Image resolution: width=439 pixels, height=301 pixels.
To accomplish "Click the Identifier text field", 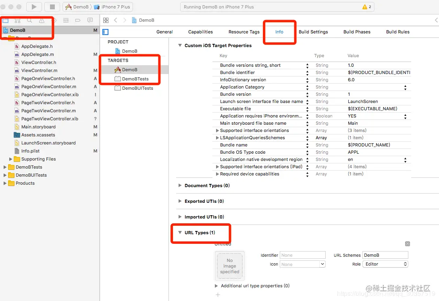I will (x=303, y=255).
